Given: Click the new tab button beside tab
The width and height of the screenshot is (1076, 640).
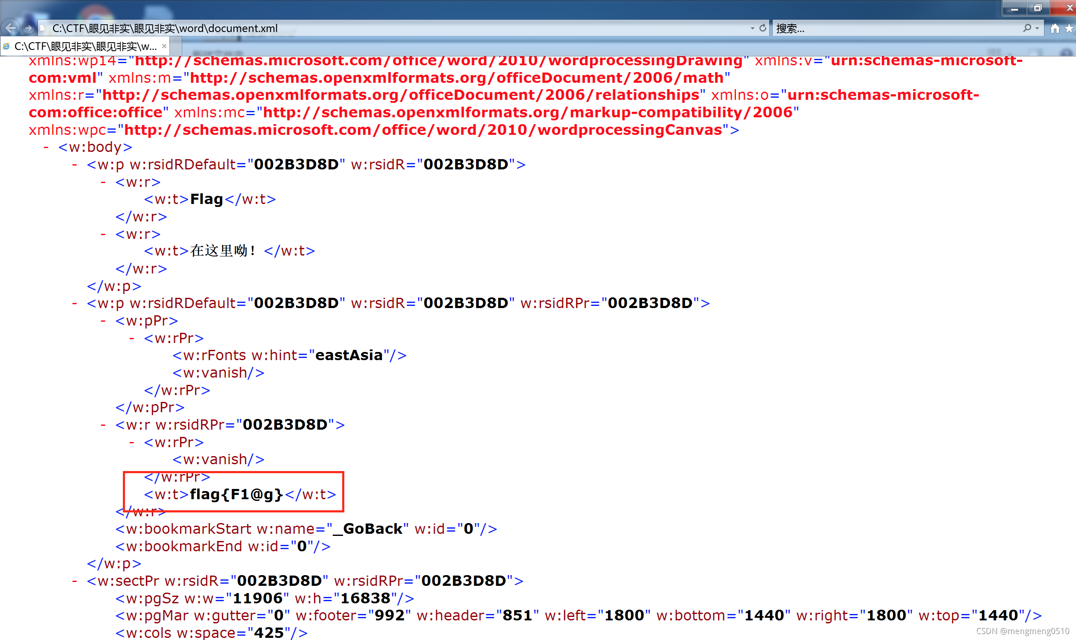Looking at the screenshot, I should [x=176, y=46].
